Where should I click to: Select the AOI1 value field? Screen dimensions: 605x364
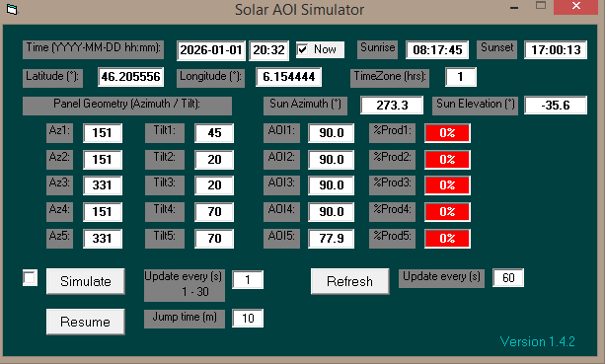(x=331, y=133)
